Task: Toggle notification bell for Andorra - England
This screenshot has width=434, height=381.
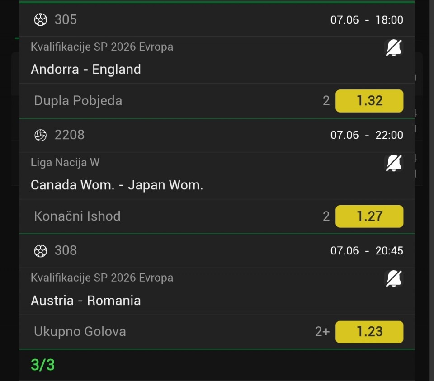Action: [394, 48]
